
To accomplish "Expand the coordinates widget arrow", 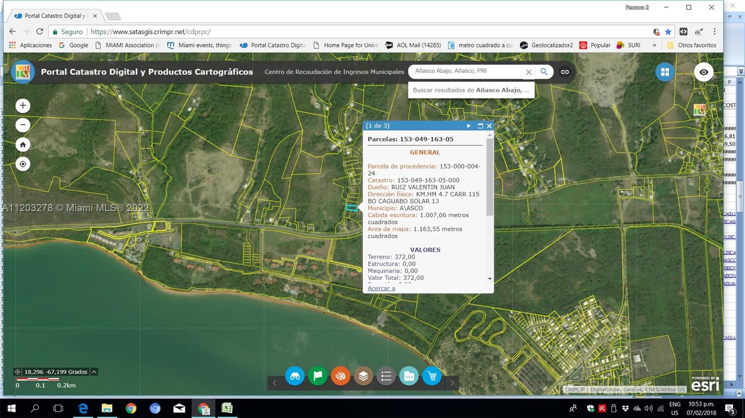I will [94, 372].
